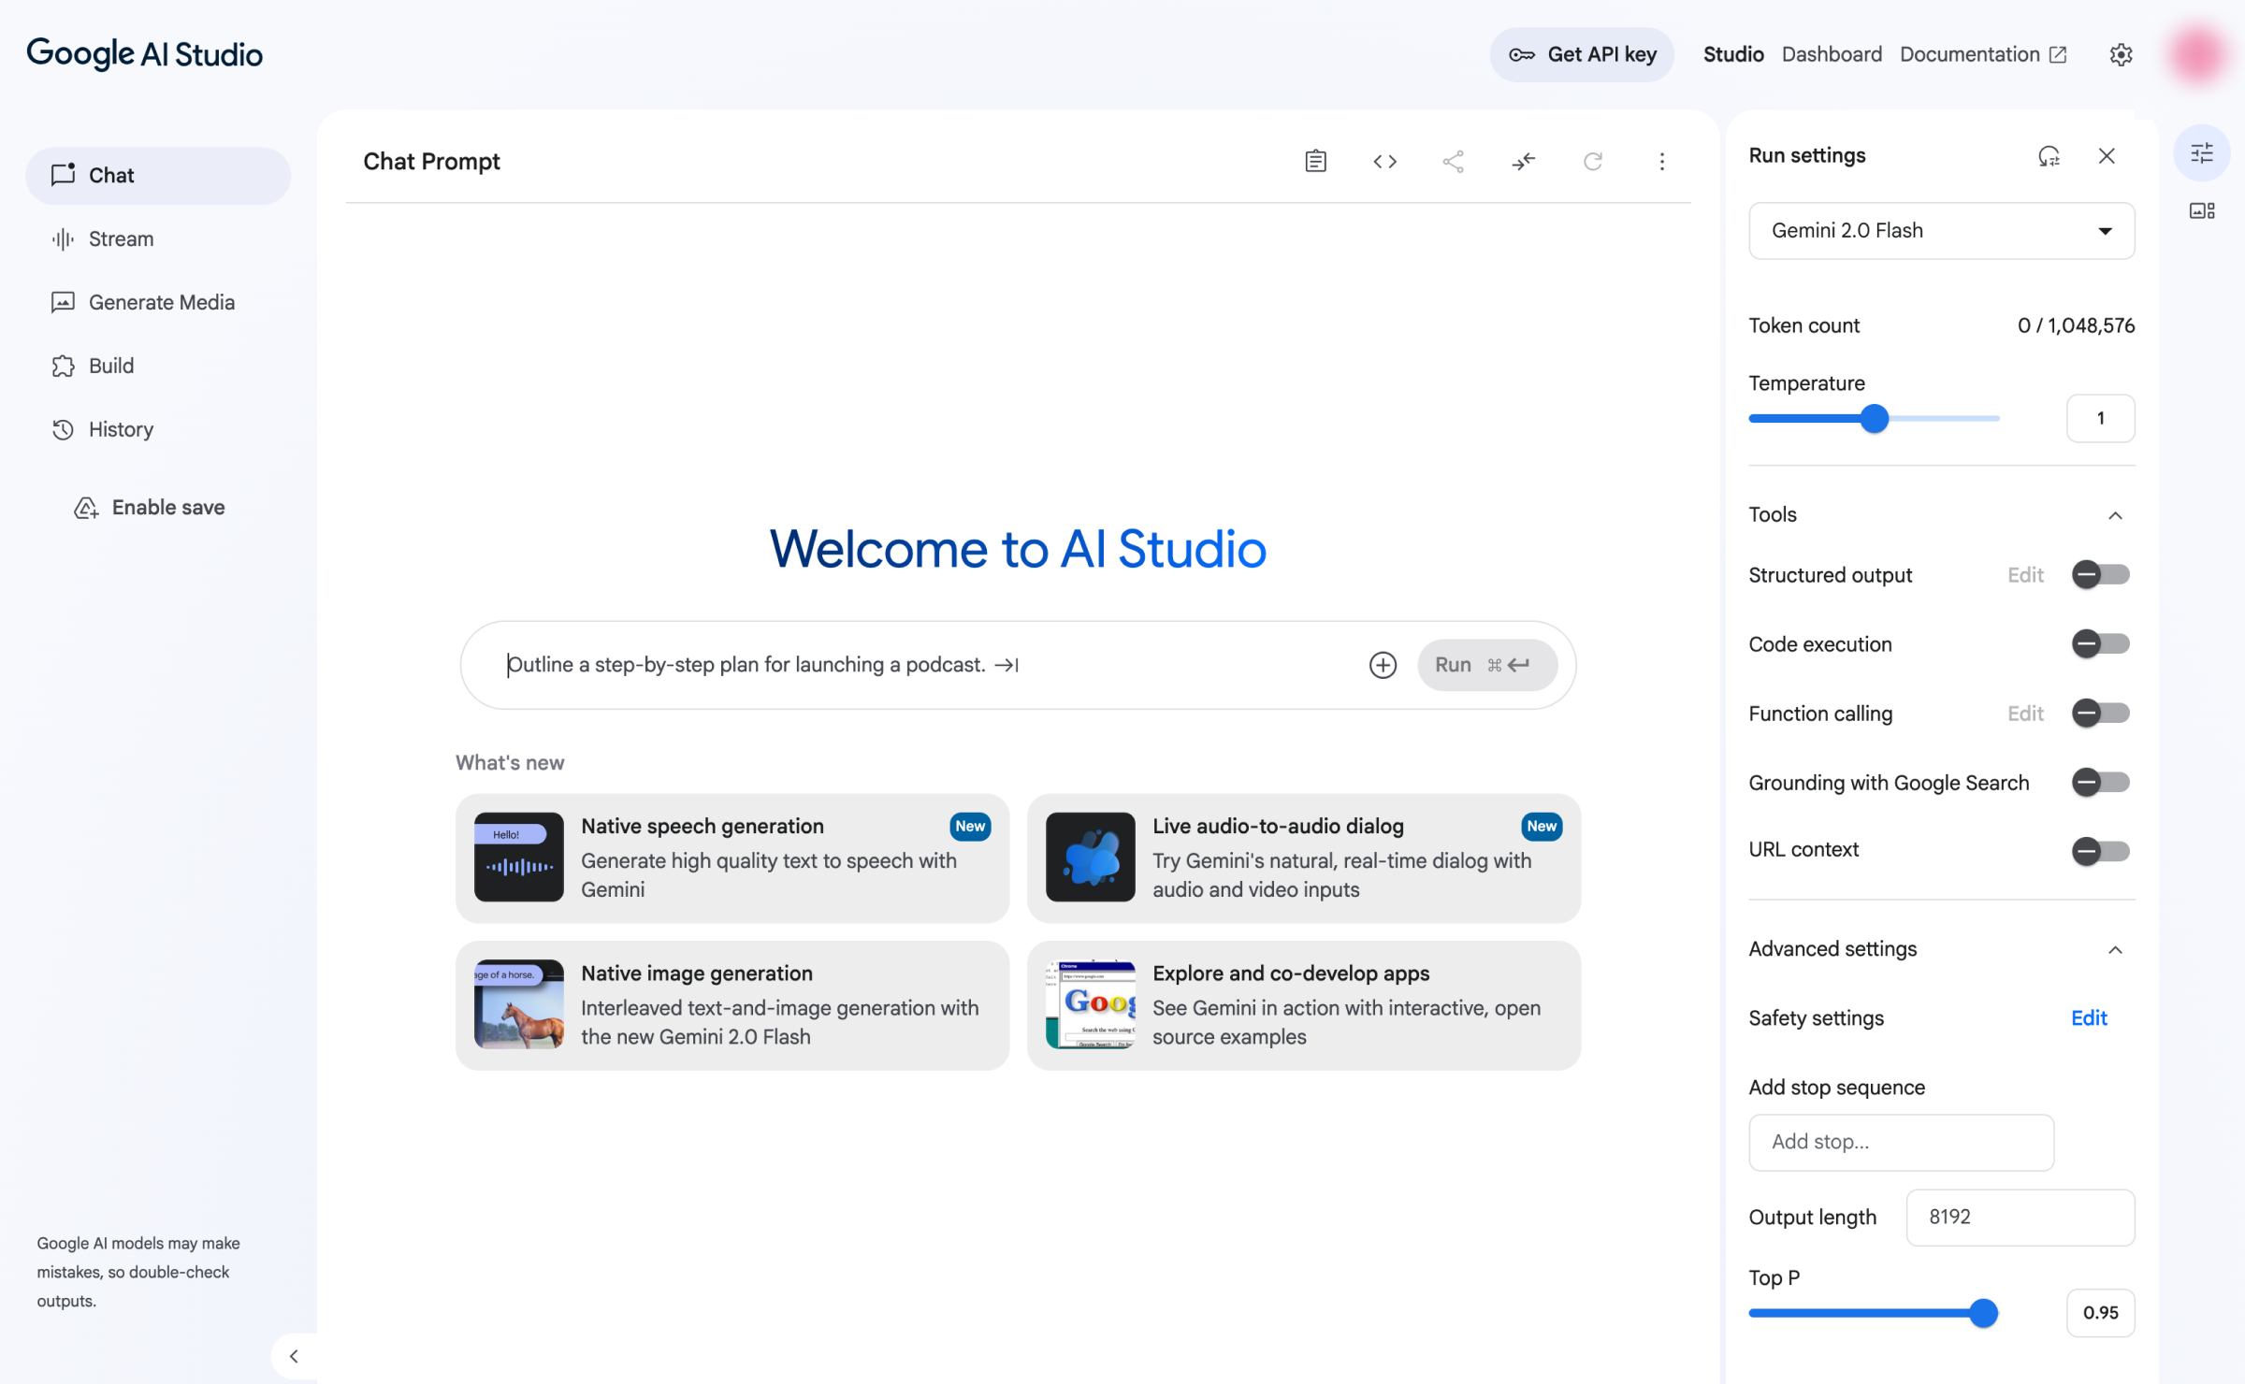The height and width of the screenshot is (1384, 2245).
Task: Toggle the Function calling switch
Action: pos(2100,713)
